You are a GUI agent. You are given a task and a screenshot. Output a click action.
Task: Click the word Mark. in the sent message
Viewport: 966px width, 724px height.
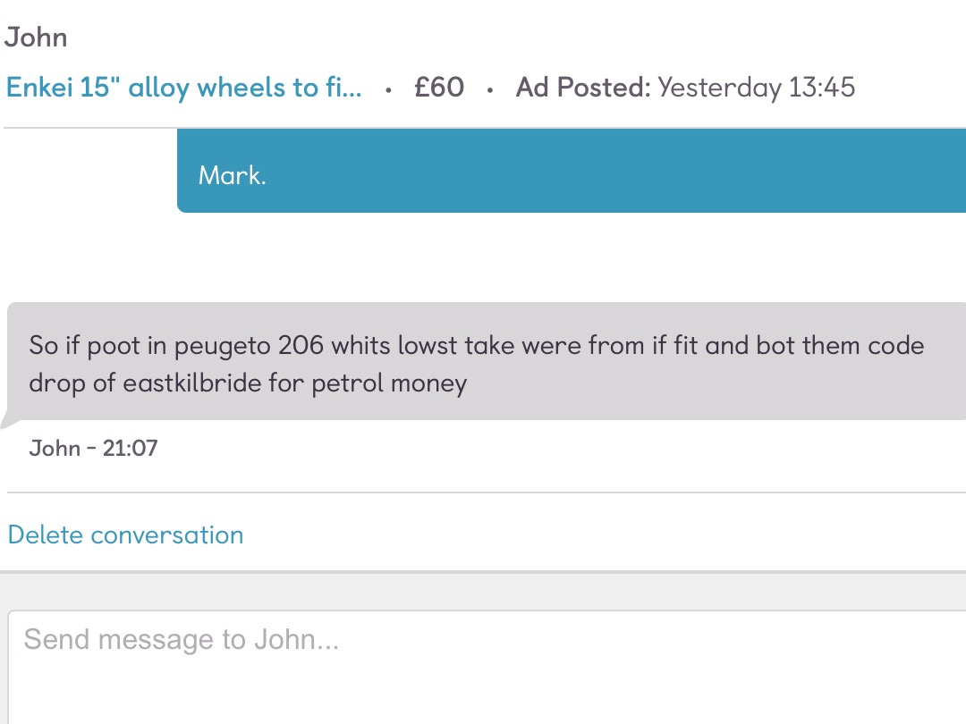(233, 175)
